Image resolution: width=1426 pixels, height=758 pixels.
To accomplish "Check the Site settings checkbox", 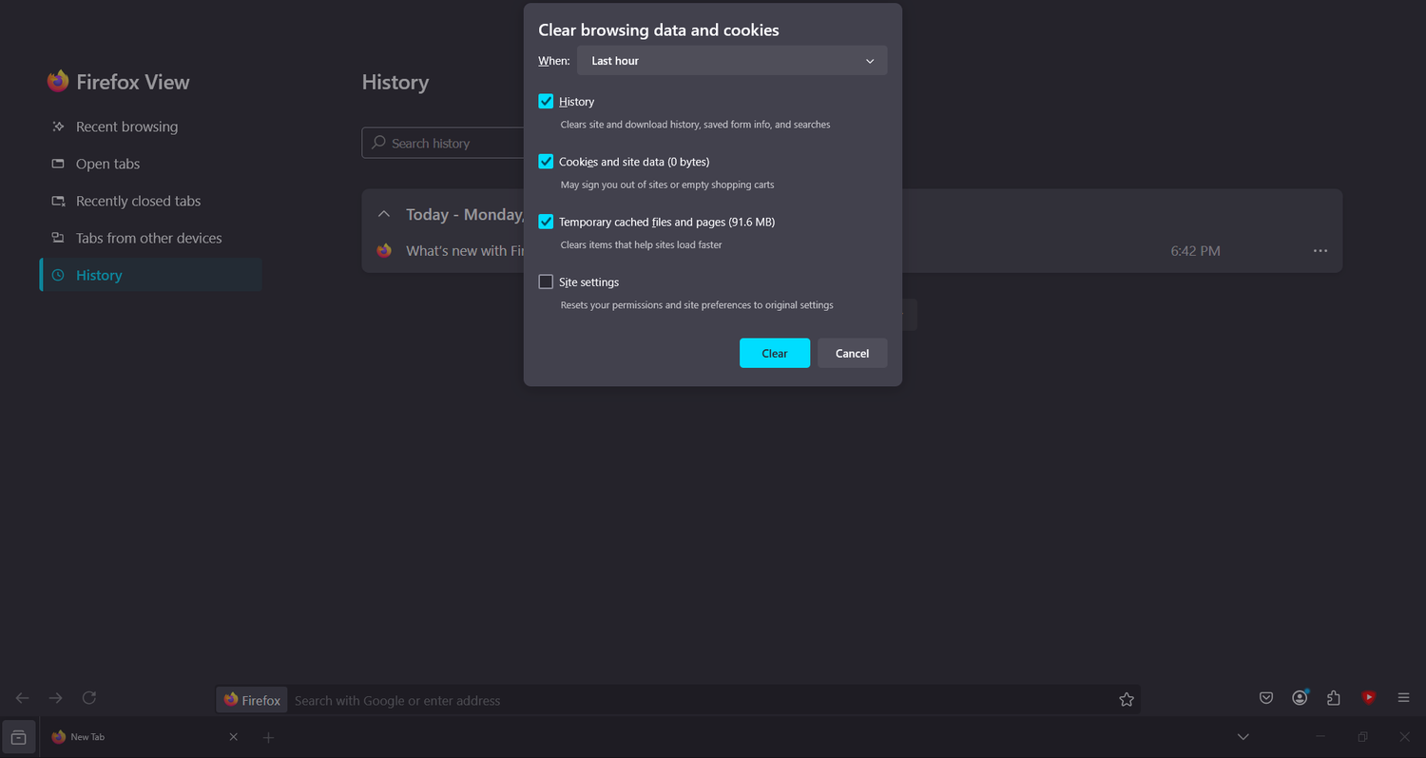I will 546,282.
